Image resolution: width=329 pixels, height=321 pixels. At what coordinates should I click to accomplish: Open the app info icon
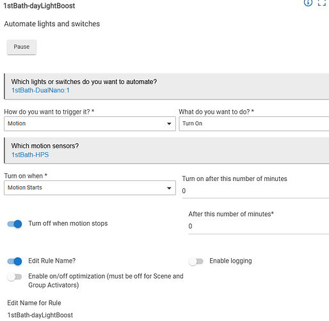(x=308, y=3)
